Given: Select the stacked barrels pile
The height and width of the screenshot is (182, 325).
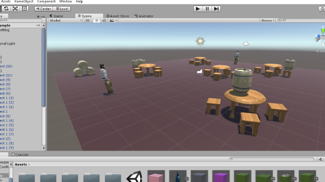Looking at the screenshot, I should [x=84, y=68].
